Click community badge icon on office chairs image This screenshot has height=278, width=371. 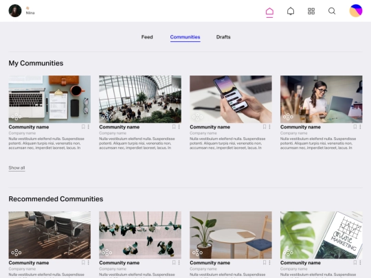coord(16,253)
